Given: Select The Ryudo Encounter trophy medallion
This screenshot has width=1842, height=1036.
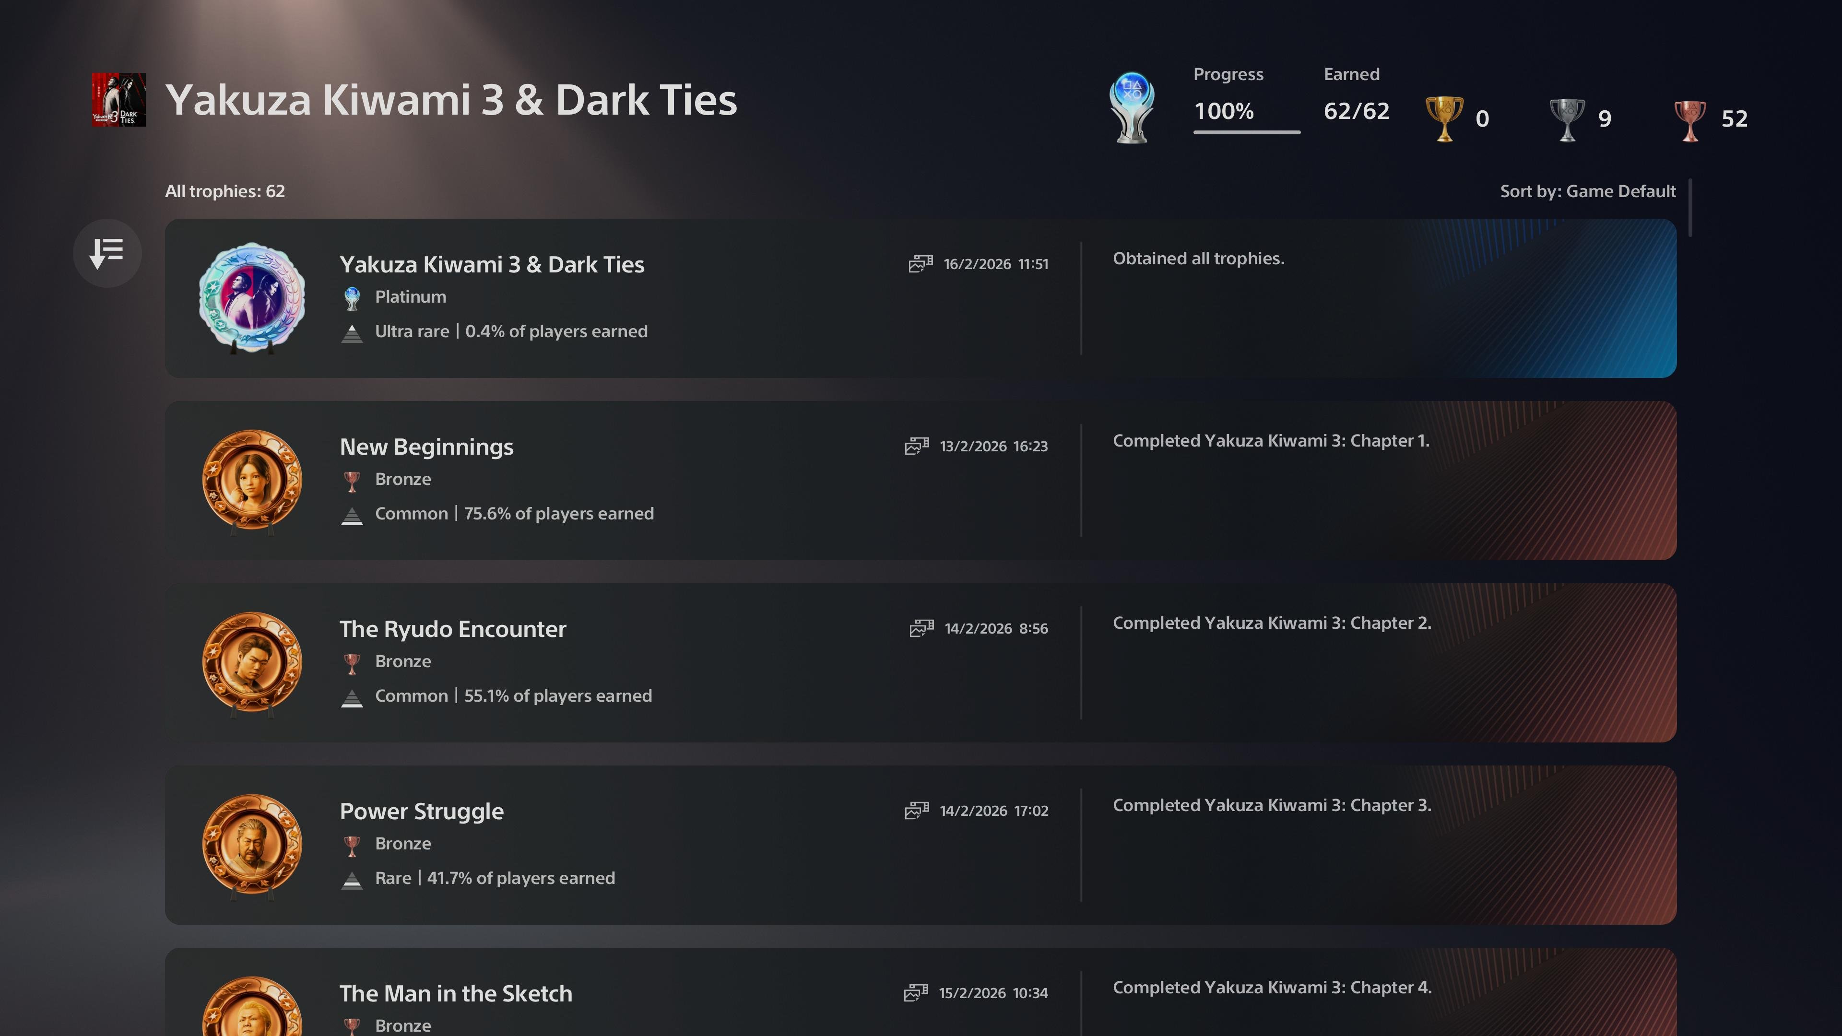Looking at the screenshot, I should (252, 663).
